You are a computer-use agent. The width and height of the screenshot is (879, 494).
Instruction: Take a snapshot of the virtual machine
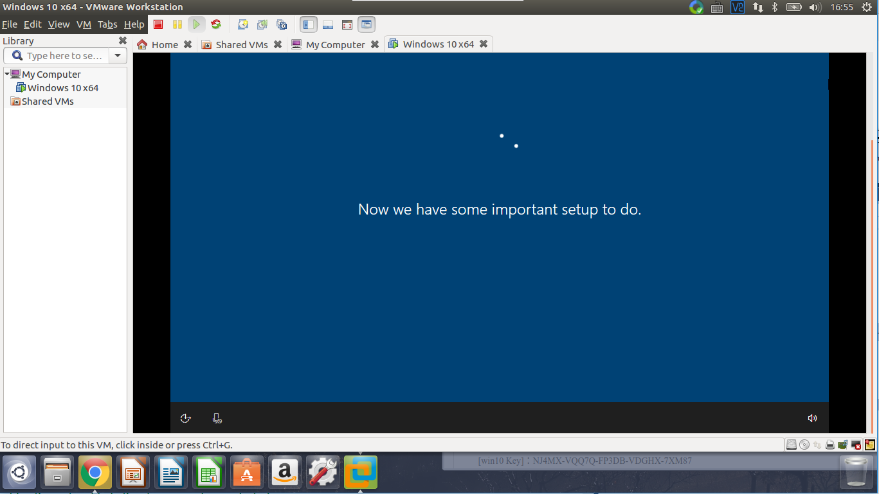(x=243, y=25)
